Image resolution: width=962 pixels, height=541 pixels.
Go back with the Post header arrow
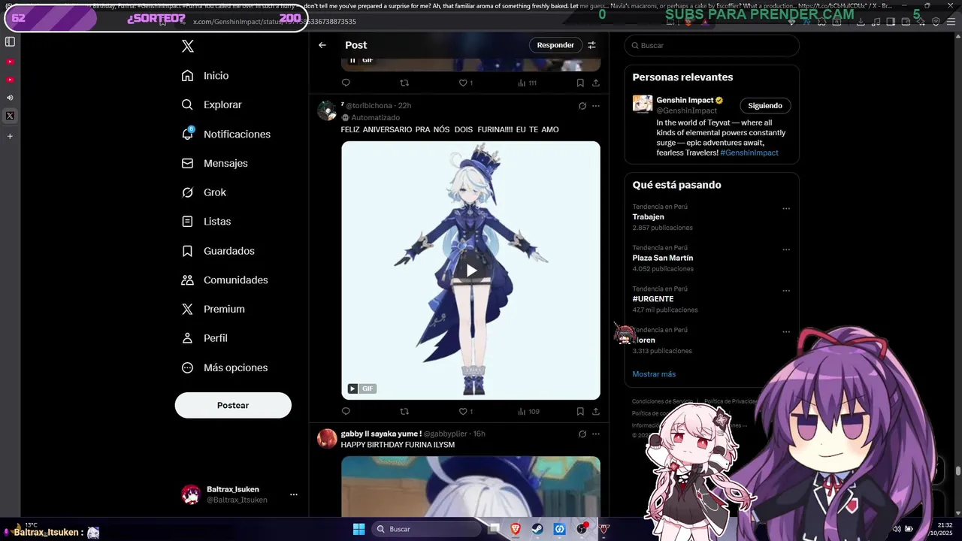pyautogui.click(x=322, y=45)
